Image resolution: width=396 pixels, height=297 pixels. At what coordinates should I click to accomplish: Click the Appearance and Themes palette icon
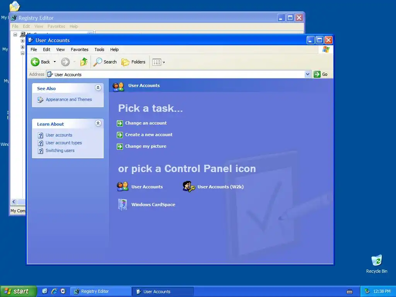click(x=40, y=100)
